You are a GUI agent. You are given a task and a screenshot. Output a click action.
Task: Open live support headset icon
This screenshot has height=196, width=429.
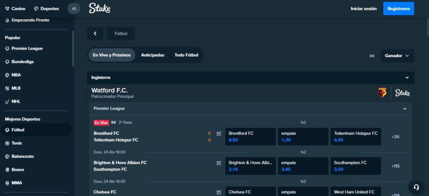click(416, 187)
